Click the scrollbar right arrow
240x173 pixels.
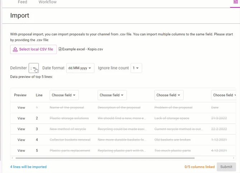point(234,158)
